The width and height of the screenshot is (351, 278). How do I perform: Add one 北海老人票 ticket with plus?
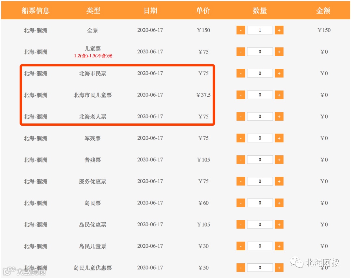pos(279,117)
